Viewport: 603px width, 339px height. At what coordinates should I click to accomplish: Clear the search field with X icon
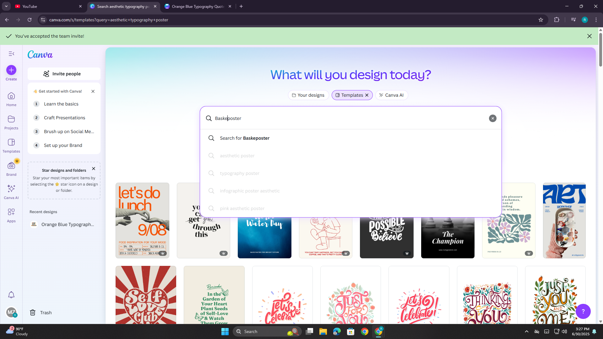(492, 118)
